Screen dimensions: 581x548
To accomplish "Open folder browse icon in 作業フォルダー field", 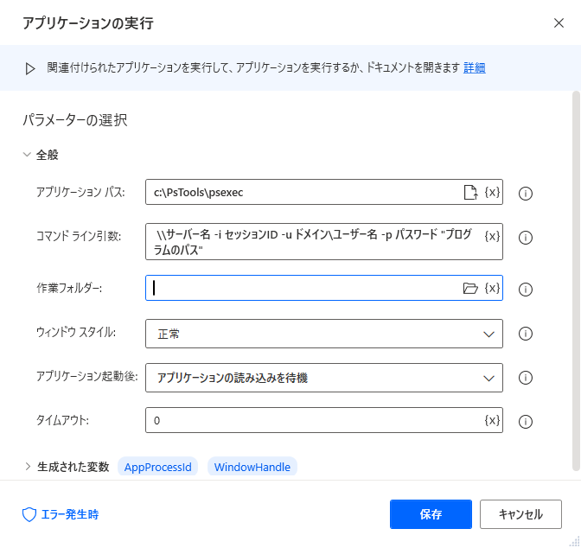I will pos(470,288).
